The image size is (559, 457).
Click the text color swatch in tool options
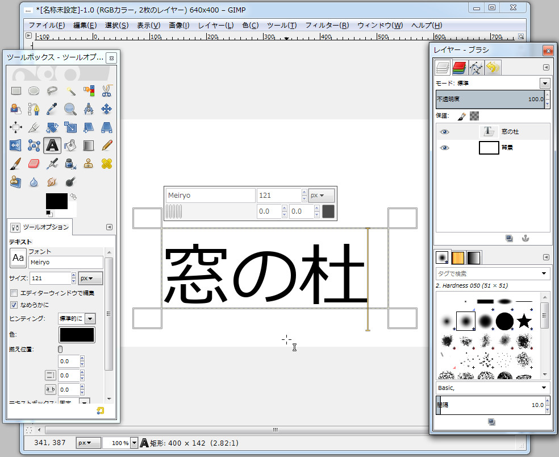point(77,335)
